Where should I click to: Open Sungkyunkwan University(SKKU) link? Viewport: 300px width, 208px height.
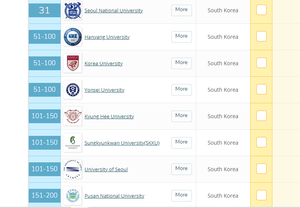[x=122, y=143]
